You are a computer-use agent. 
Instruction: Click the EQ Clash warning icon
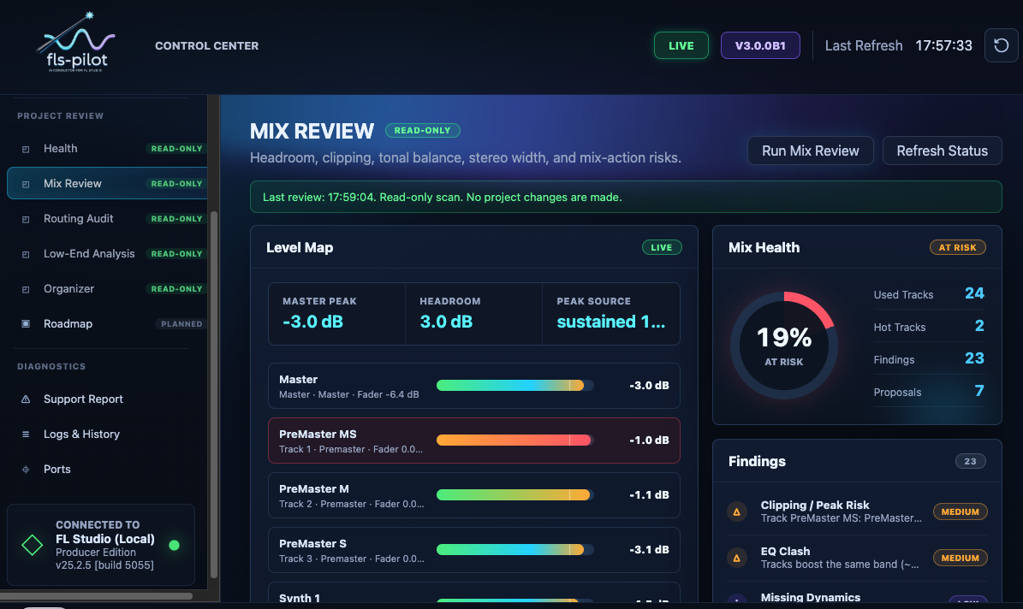737,559
